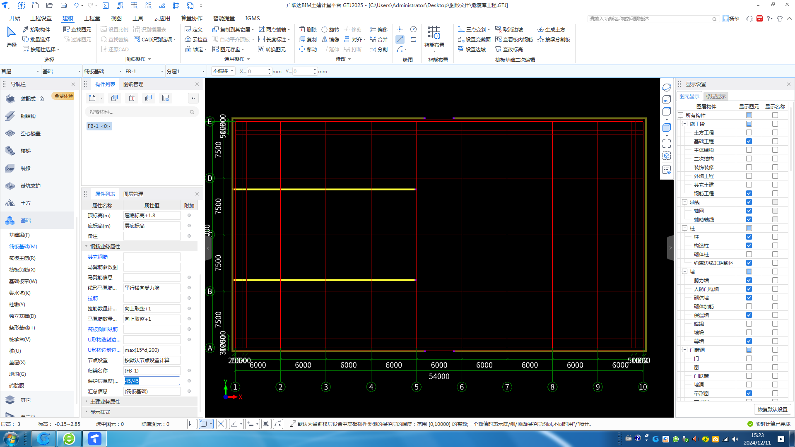
Task: Select the 旋转 rotate tool
Action: pyautogui.click(x=330, y=29)
